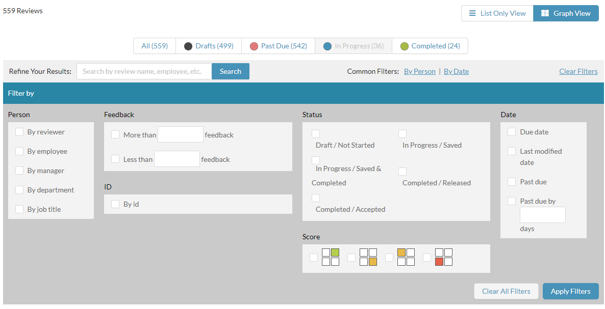The image size is (605, 309).
Task: Click the yellow bottom-right score grid icon
Action: pyautogui.click(x=368, y=257)
